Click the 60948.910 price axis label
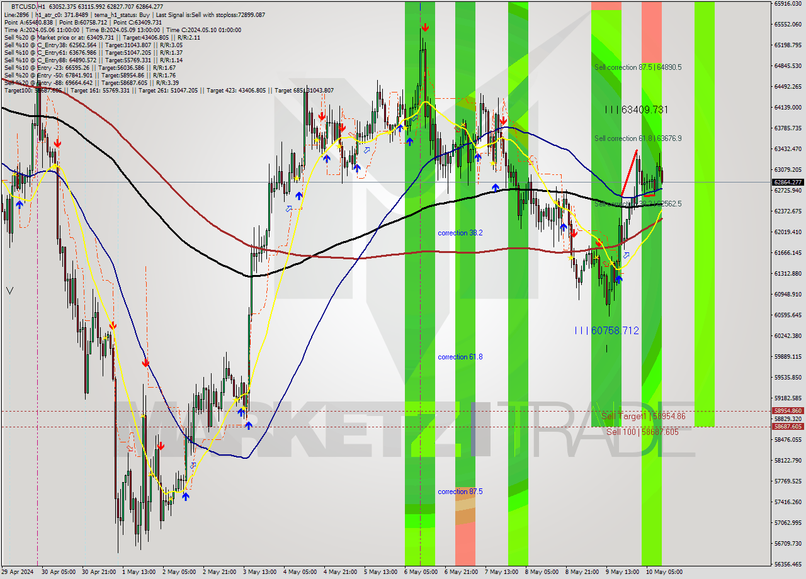Screen dimensions: 806x579 [787, 294]
